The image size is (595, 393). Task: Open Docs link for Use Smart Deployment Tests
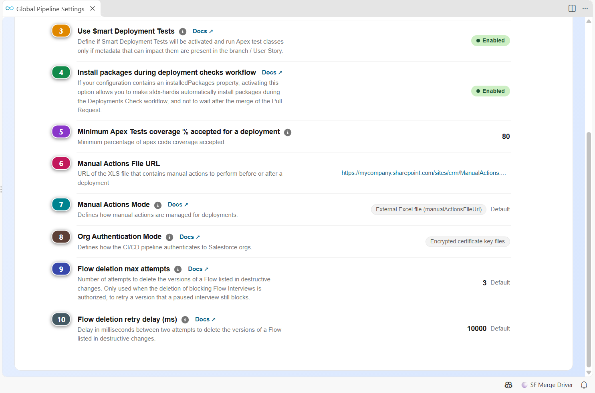[203, 31]
